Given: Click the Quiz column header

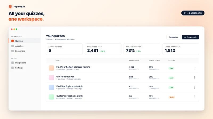Looking at the screenshot, I should pyautogui.click(x=58, y=61).
